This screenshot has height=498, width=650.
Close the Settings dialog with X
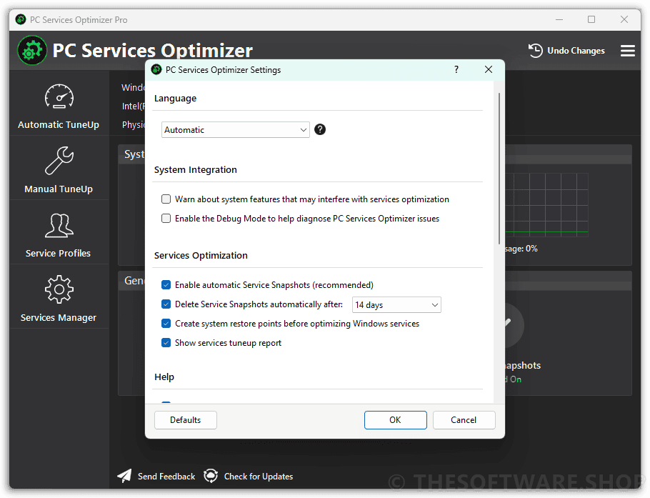pos(489,69)
